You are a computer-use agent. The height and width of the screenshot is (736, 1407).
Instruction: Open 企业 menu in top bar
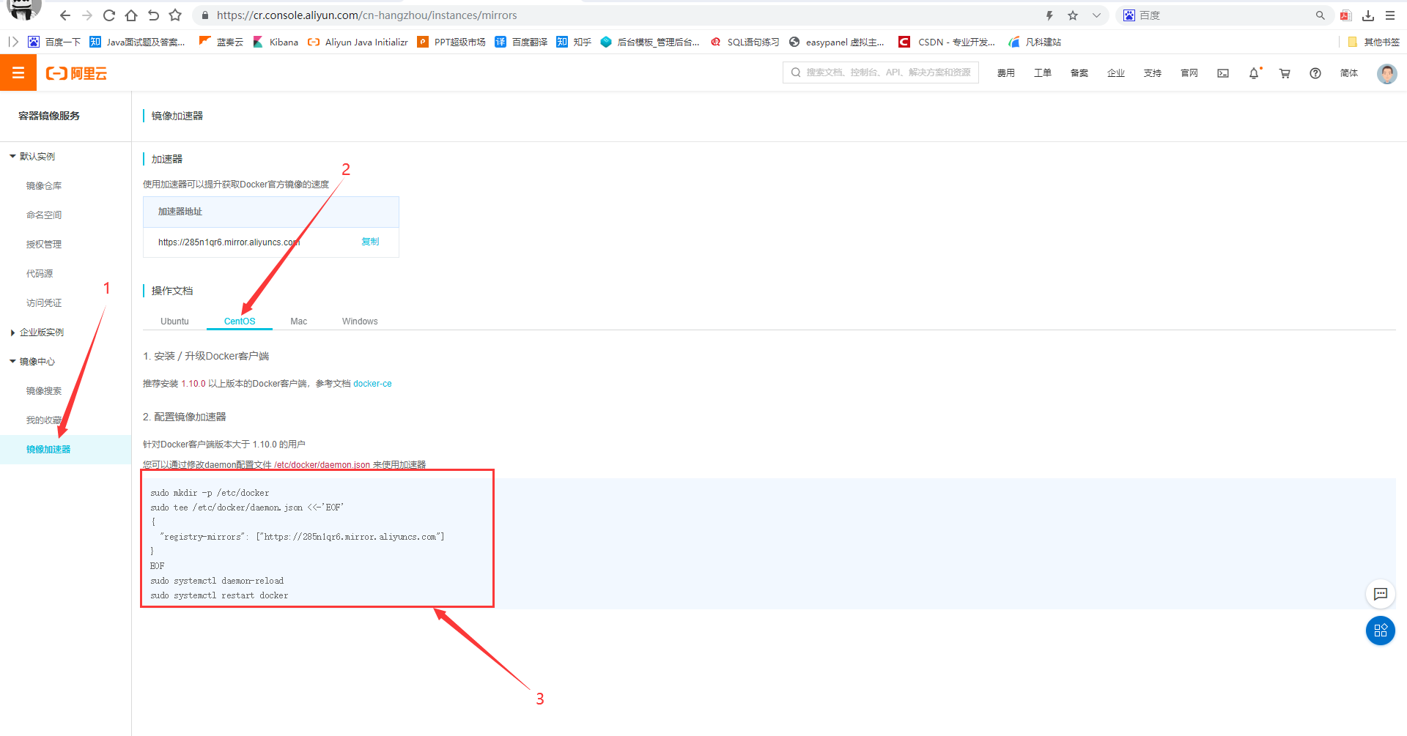point(1116,73)
